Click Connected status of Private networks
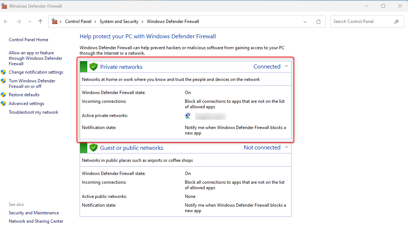408x230 pixels. pyautogui.click(x=267, y=66)
